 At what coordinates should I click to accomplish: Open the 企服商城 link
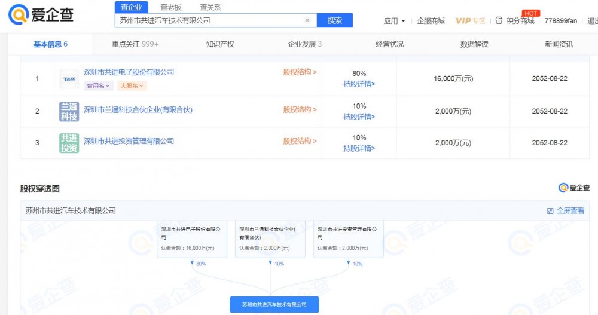431,20
